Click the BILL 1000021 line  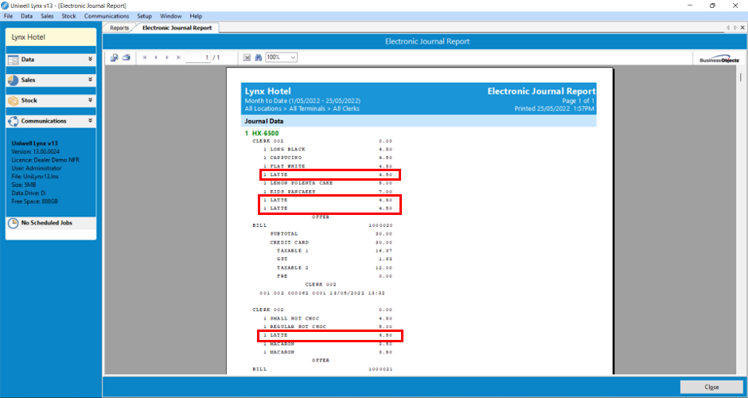pyautogui.click(x=322, y=369)
